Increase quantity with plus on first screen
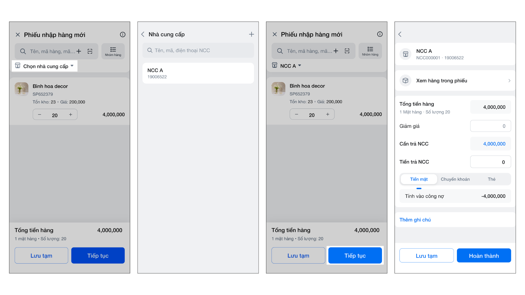The width and height of the screenshot is (525, 295). point(71,114)
